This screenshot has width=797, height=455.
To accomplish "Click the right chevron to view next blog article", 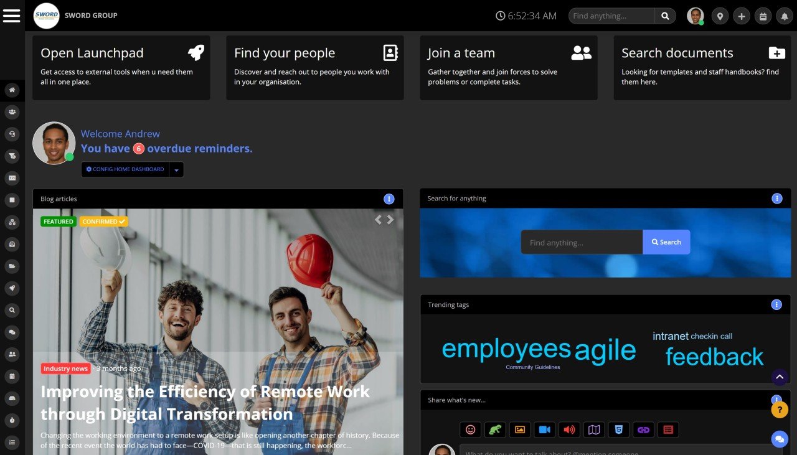I will (390, 219).
